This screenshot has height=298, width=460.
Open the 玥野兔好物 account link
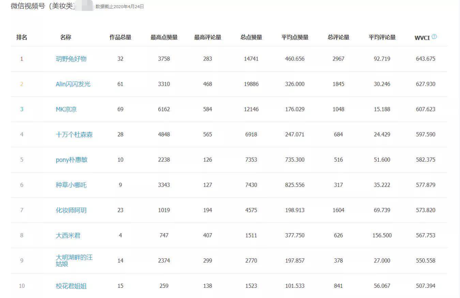coord(71,59)
